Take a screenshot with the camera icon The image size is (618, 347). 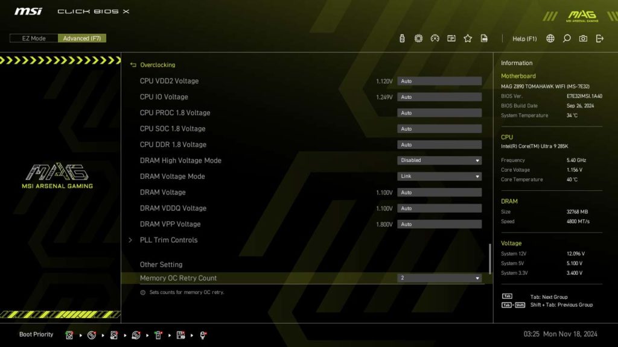click(583, 38)
